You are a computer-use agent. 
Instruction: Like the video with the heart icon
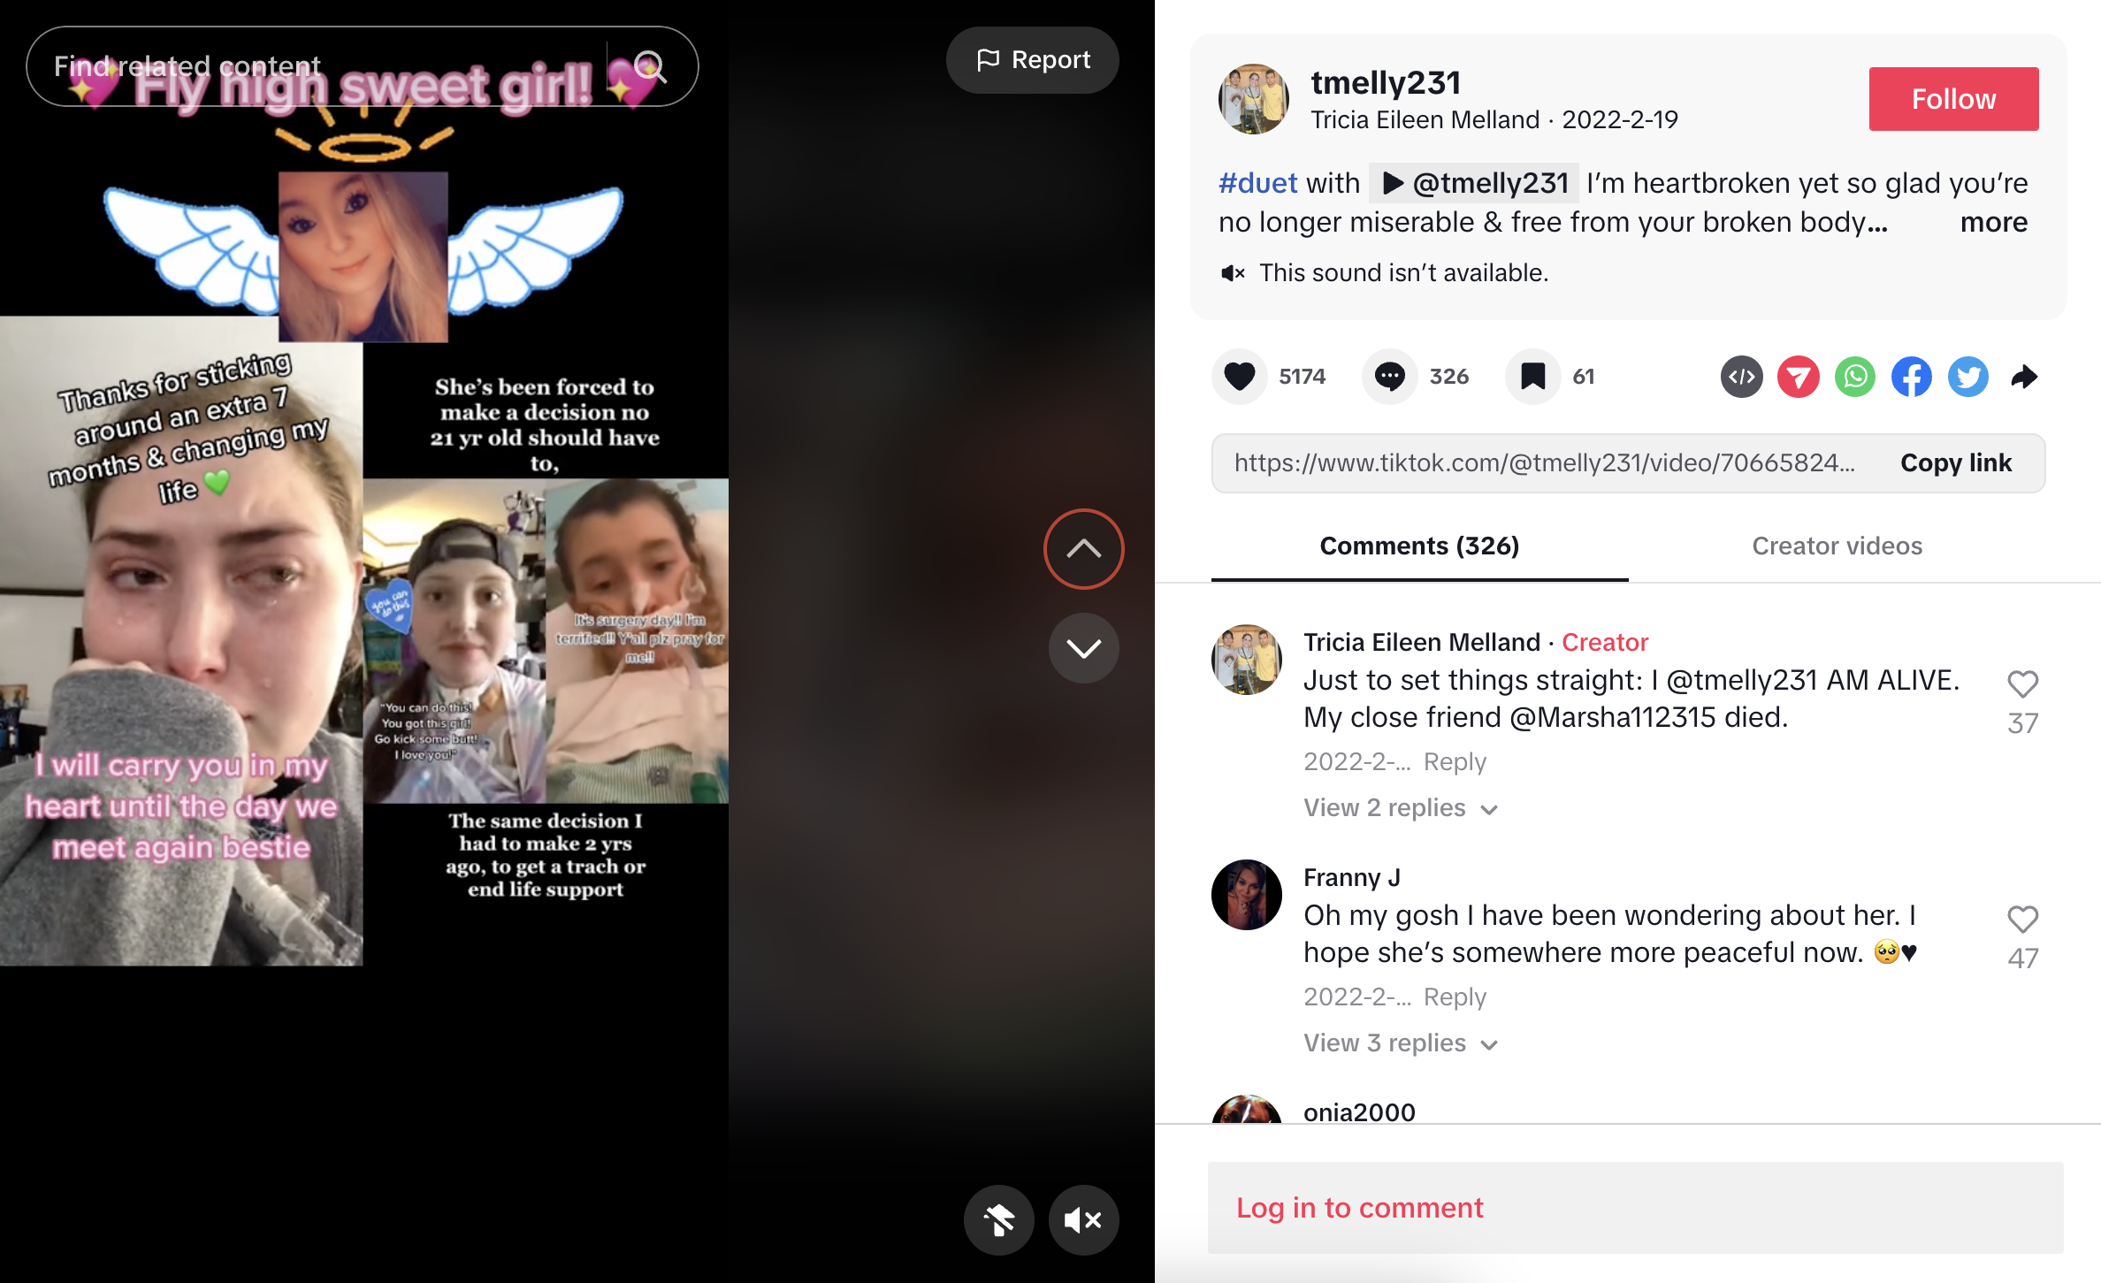pos(1240,377)
